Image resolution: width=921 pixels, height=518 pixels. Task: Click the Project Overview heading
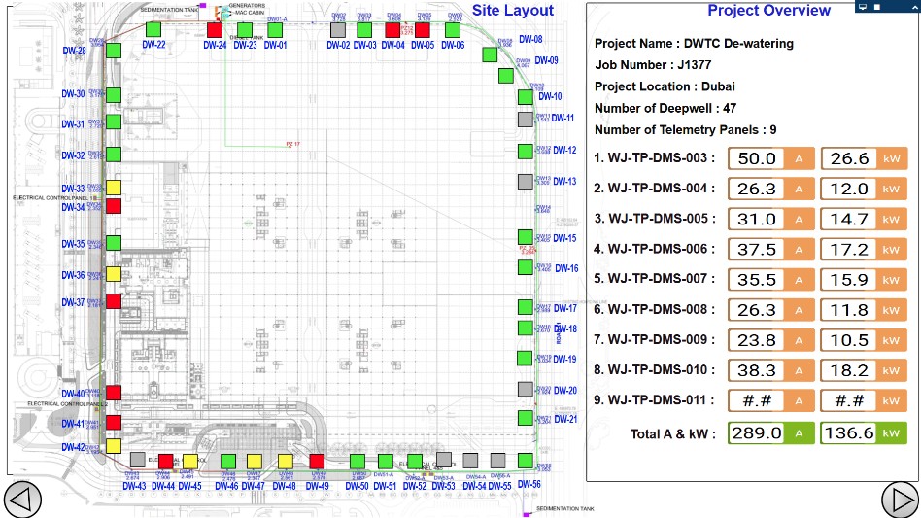[768, 11]
